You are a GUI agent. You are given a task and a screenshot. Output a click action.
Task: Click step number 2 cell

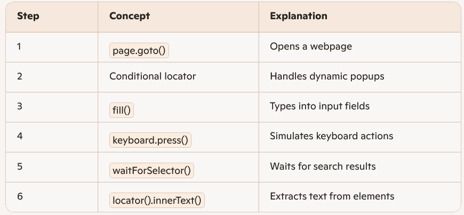(x=20, y=76)
